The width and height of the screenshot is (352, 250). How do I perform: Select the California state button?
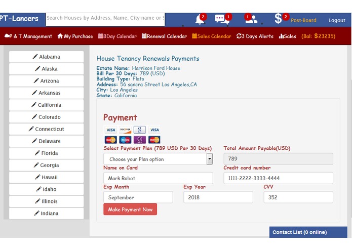(46, 105)
